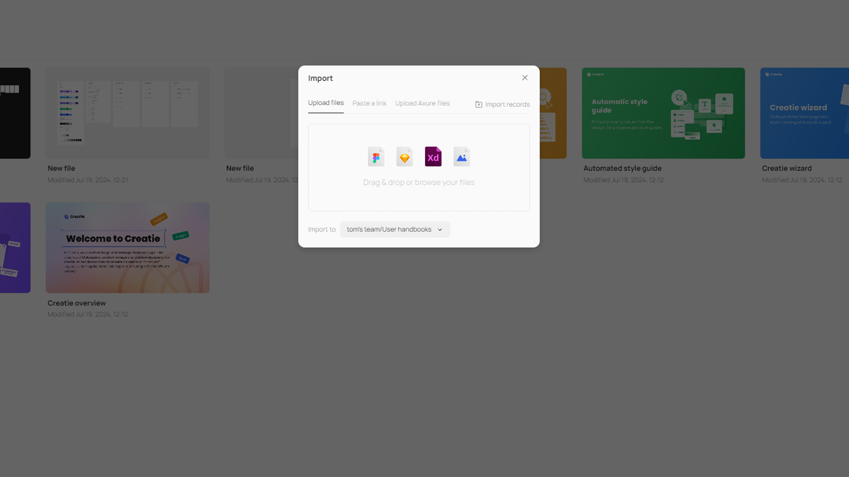Click the Creatie overview file name
Image resolution: width=849 pixels, height=477 pixels.
76,303
